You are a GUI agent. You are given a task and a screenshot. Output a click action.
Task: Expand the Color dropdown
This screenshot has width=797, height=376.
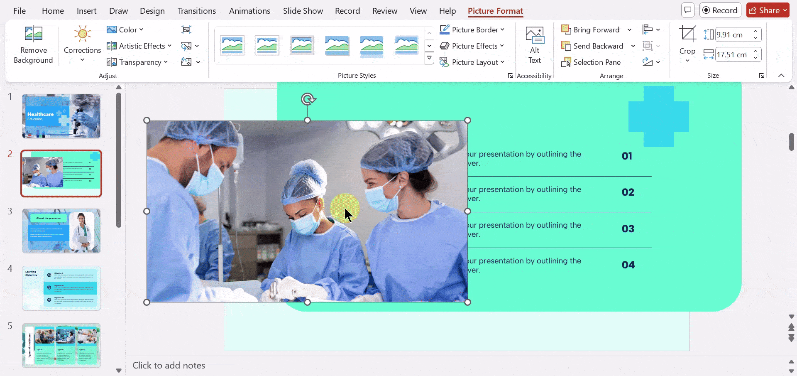point(125,30)
